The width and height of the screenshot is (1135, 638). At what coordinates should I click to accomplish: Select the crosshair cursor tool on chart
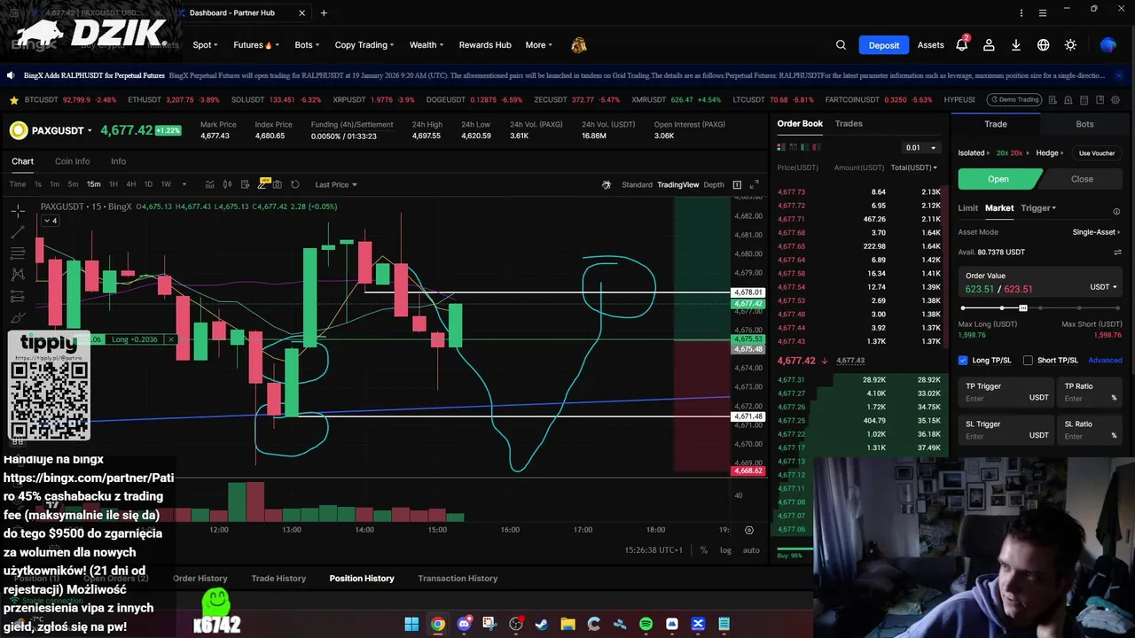(x=18, y=211)
